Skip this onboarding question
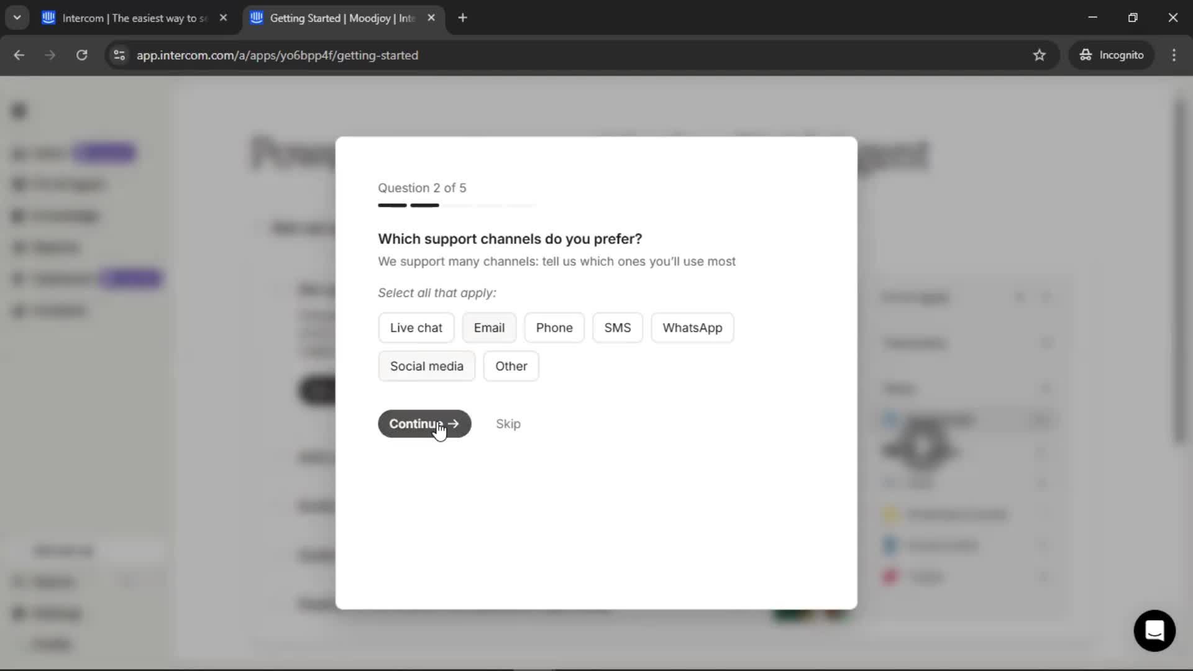Image resolution: width=1193 pixels, height=671 pixels. (x=508, y=424)
